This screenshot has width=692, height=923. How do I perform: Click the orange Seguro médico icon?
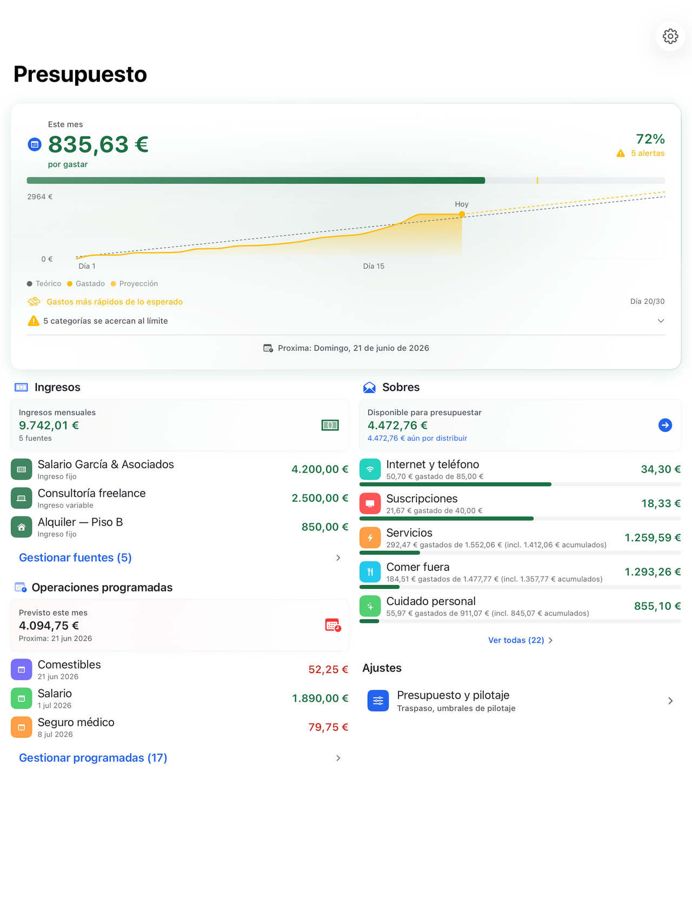[x=22, y=727]
